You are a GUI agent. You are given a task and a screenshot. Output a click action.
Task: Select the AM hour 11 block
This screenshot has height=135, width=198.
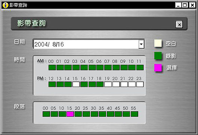pos(140,68)
